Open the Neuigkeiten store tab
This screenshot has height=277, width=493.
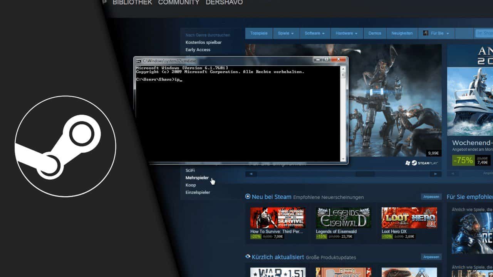pyautogui.click(x=402, y=33)
